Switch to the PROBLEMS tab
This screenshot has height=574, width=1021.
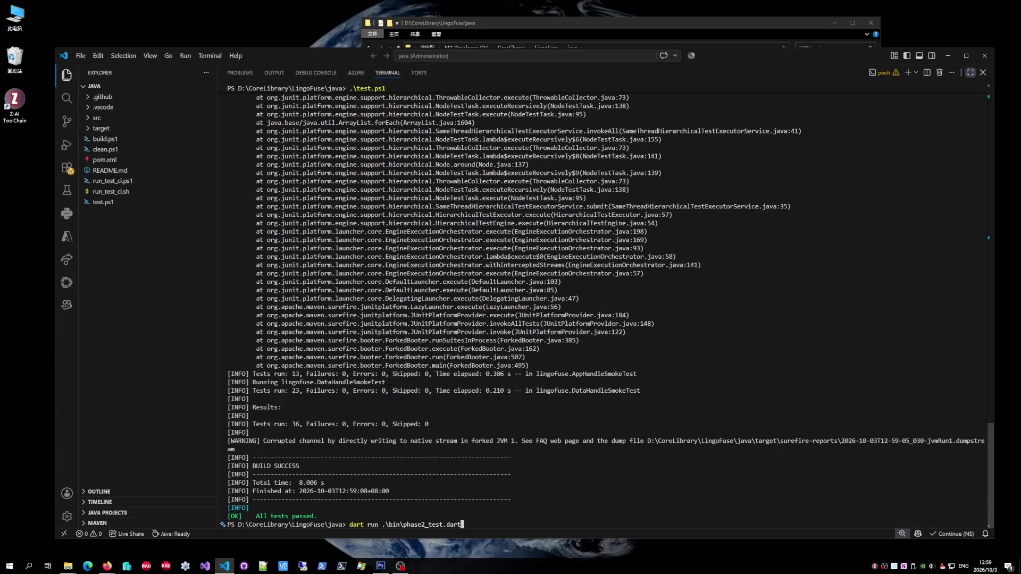tap(240, 73)
